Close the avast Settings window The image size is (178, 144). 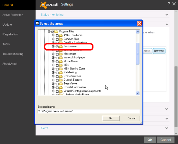[x=174, y=4]
